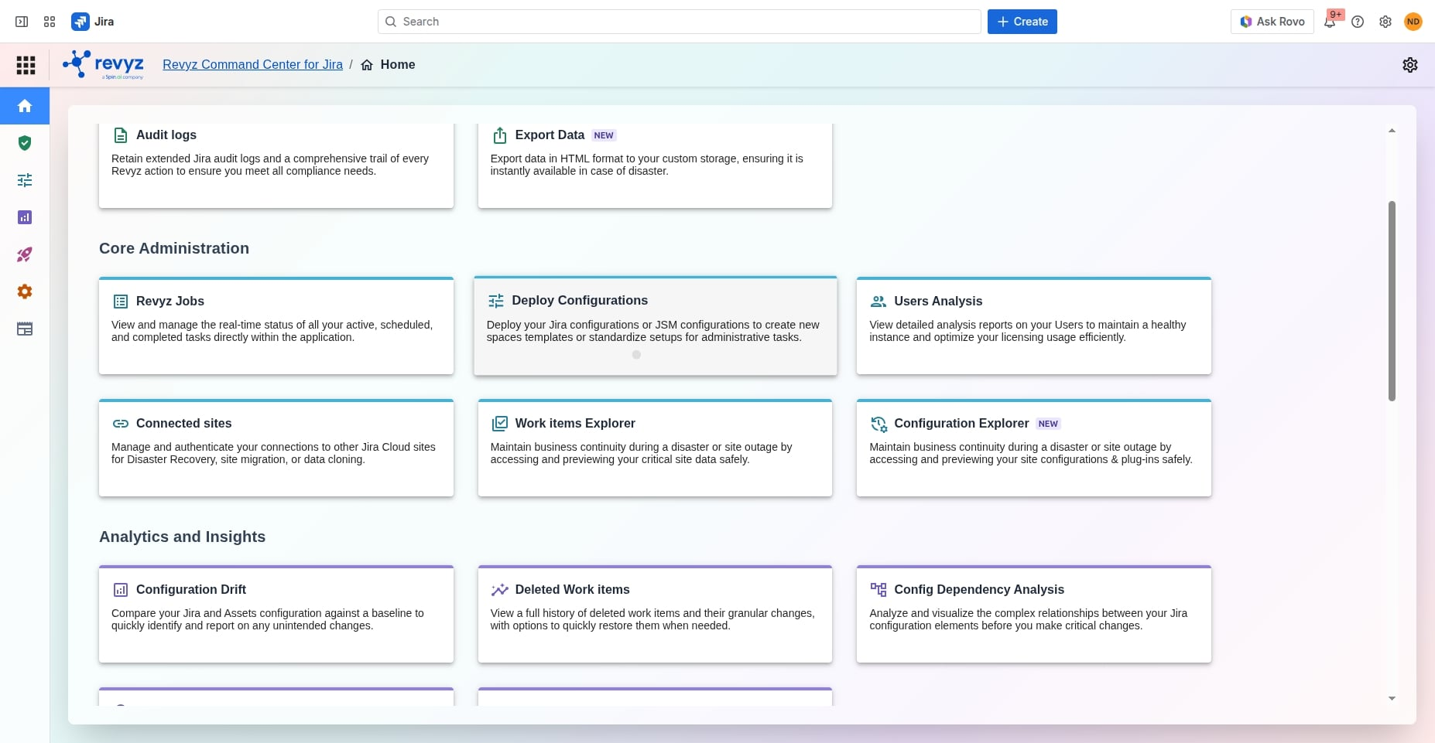Open Deploy Configurations card
This screenshot has width=1435, height=743.
656,326
